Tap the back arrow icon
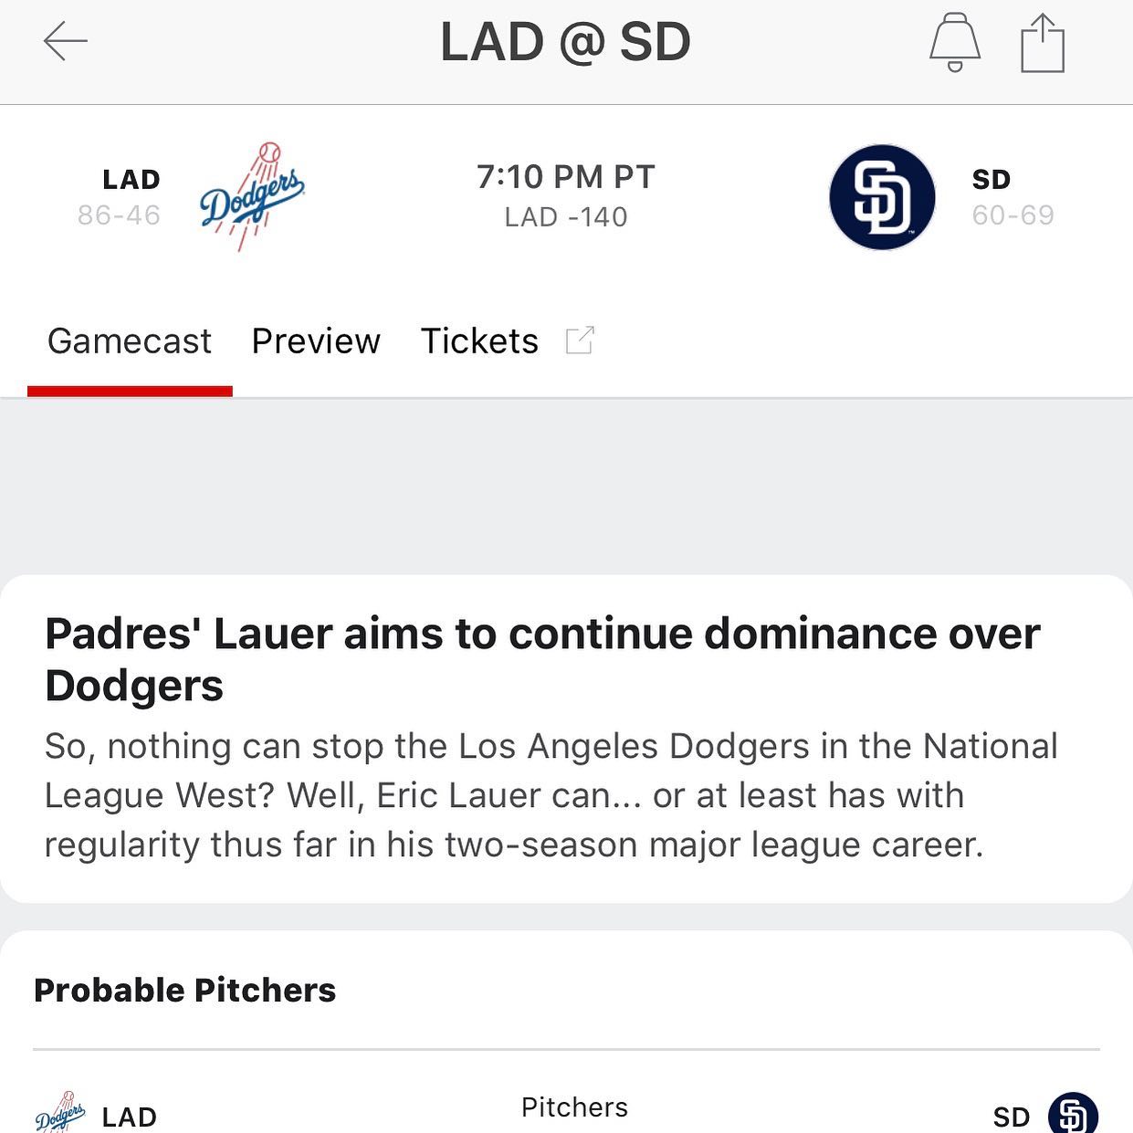 [65, 42]
